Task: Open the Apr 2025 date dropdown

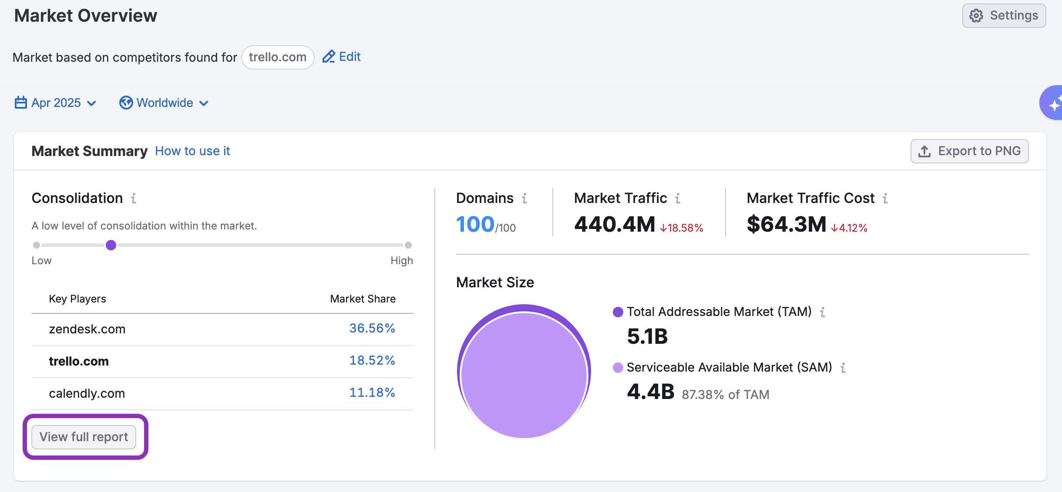Action: 55,103
